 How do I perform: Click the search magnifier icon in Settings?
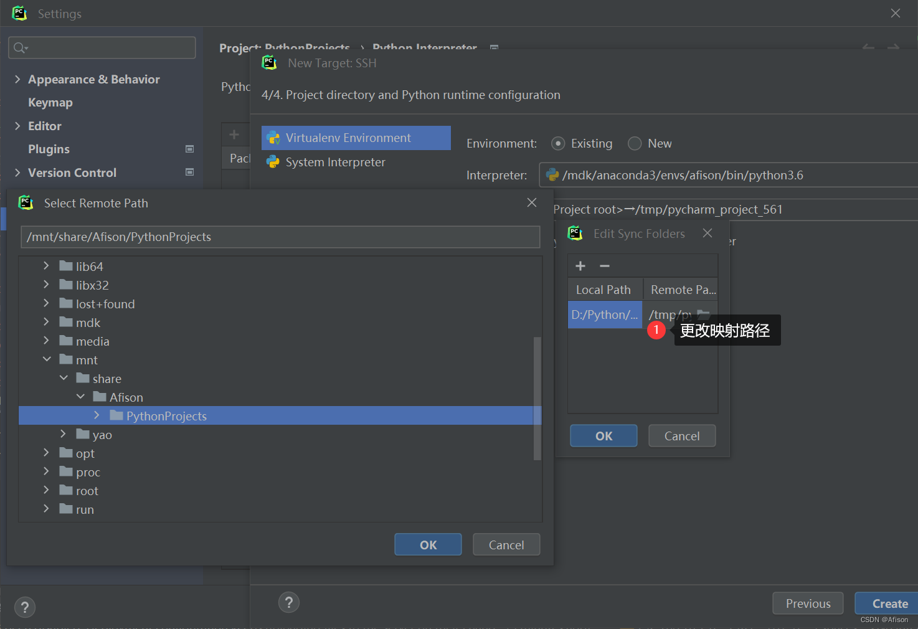[x=21, y=48]
